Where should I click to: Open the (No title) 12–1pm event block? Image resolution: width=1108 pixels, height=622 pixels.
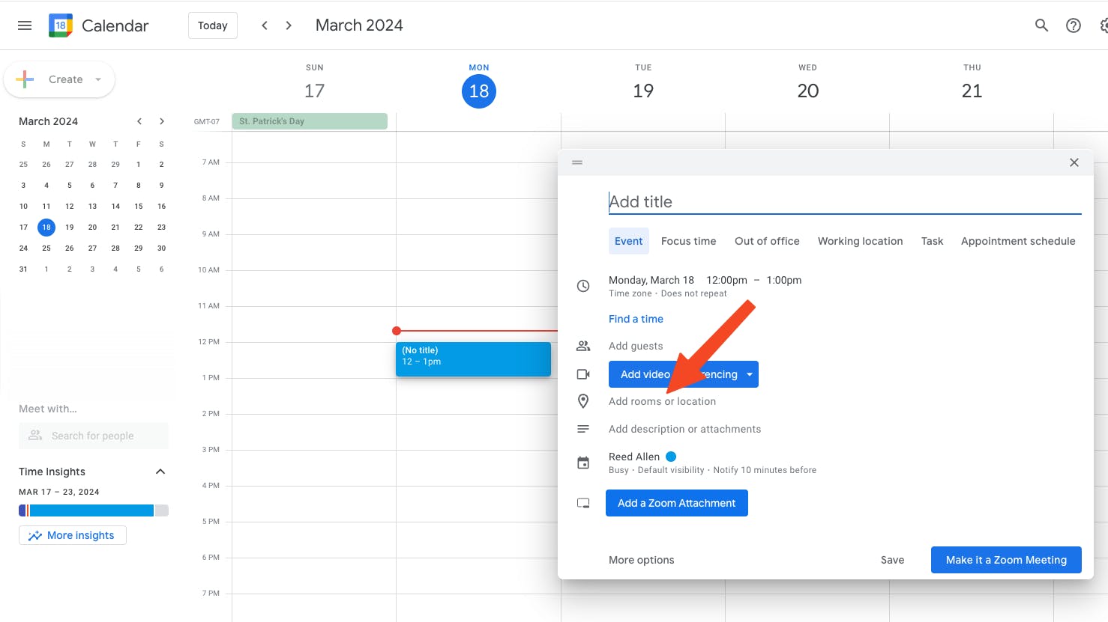[x=473, y=359]
